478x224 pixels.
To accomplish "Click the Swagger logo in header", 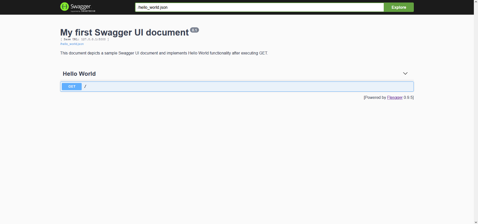I will click(78, 7).
